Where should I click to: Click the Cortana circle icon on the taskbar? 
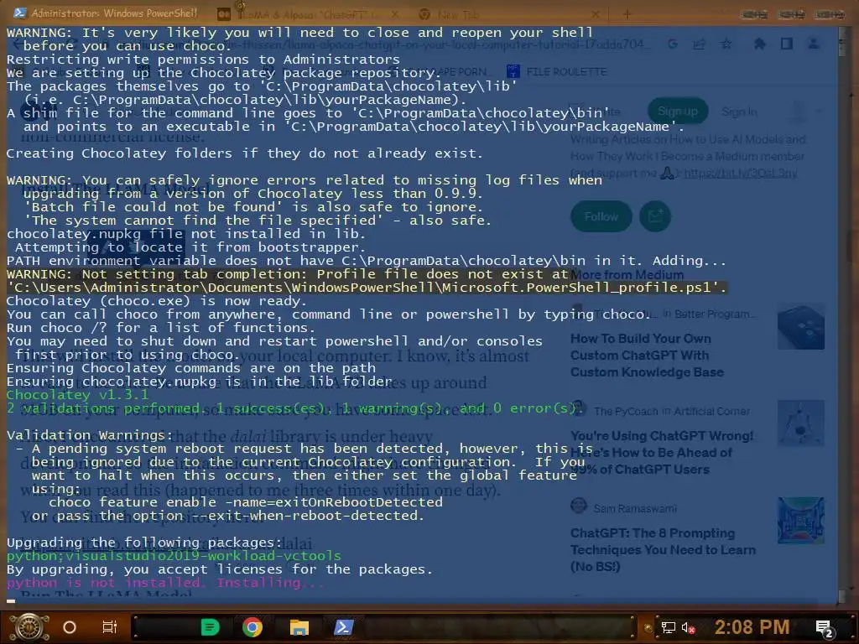pyautogui.click(x=70, y=627)
